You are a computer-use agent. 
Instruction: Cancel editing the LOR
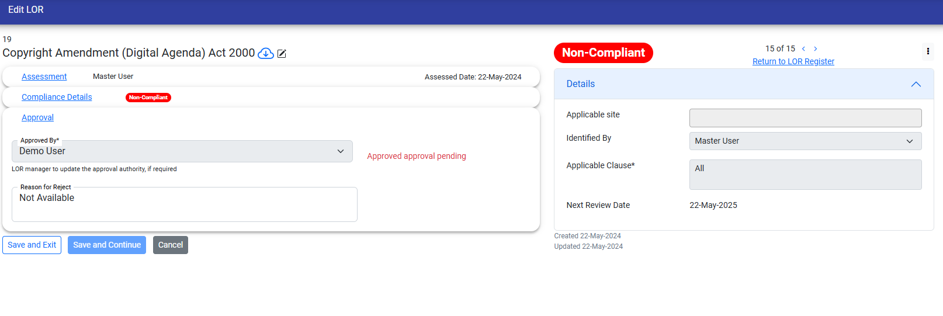171,245
